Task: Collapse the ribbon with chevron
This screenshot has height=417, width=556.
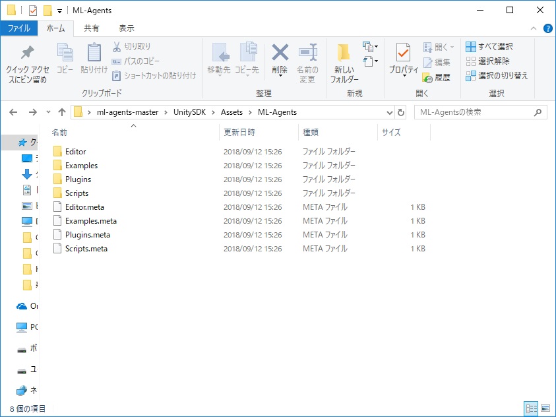Action: click(534, 28)
